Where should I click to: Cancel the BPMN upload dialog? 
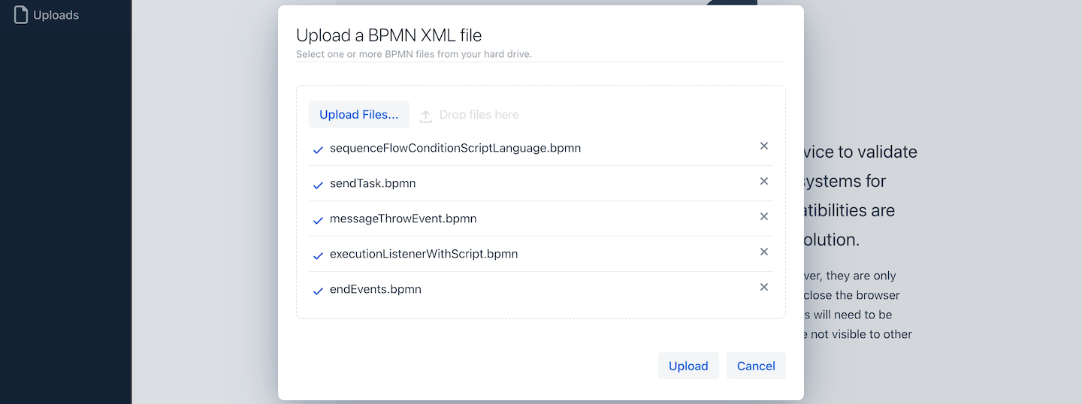pos(755,366)
